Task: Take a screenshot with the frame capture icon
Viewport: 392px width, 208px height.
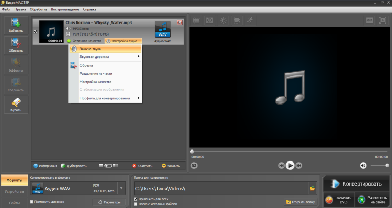Action: point(194,165)
